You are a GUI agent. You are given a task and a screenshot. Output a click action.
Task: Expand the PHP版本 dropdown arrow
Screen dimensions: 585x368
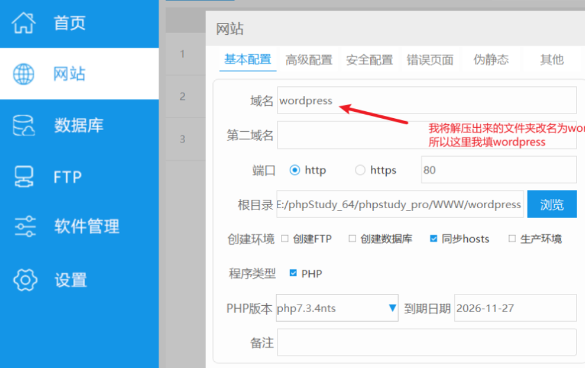point(392,308)
